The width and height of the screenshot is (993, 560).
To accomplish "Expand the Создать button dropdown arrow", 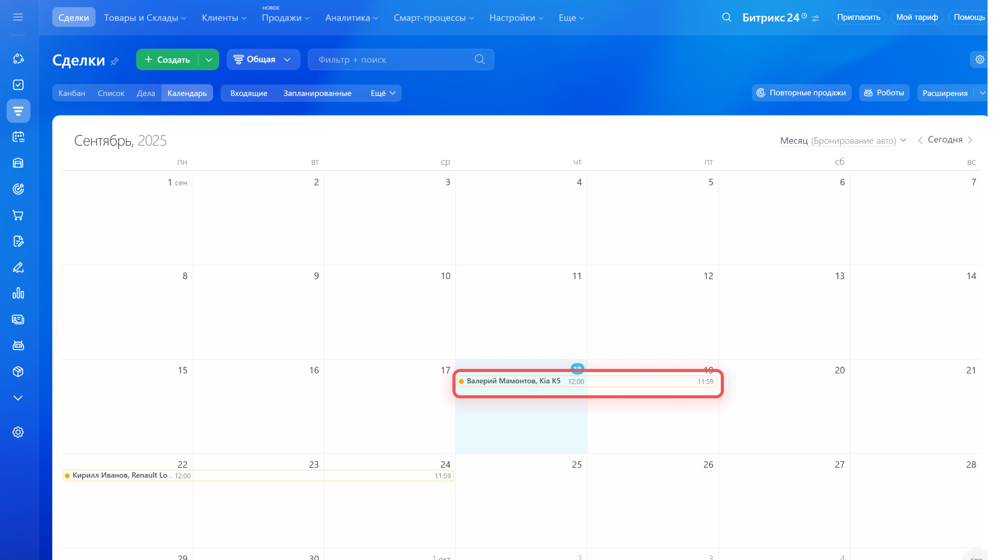I will (209, 60).
